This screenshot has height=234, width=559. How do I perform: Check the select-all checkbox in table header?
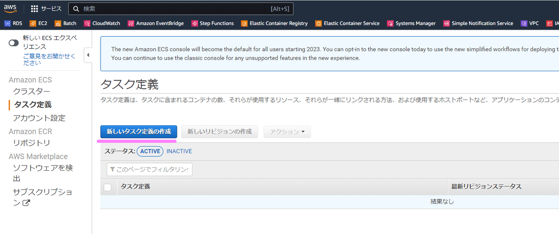coord(108,187)
